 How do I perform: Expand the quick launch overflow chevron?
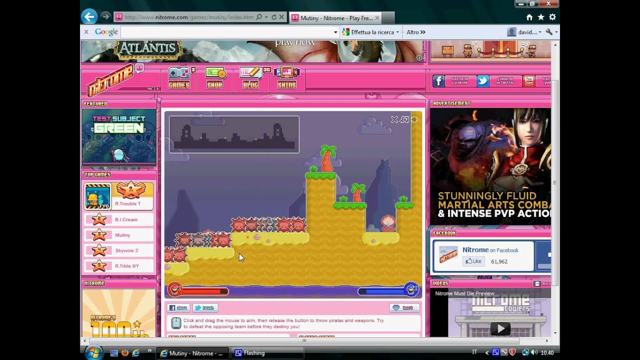tap(149, 351)
